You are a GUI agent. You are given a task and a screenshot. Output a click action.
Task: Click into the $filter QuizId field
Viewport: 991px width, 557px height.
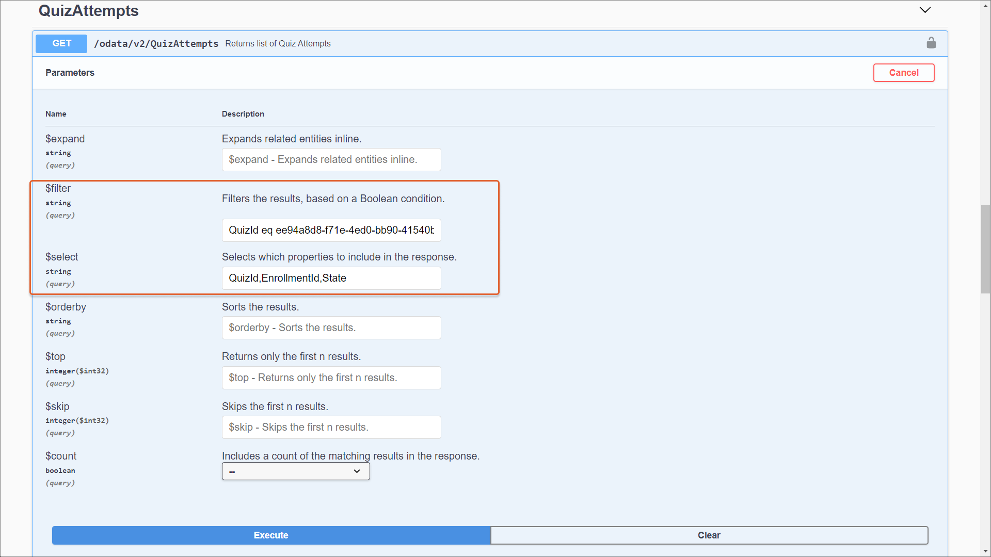(x=331, y=230)
